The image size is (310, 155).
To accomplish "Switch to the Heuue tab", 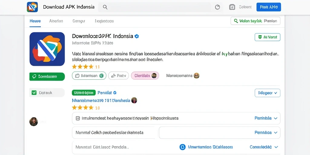I will (x=35, y=21).
